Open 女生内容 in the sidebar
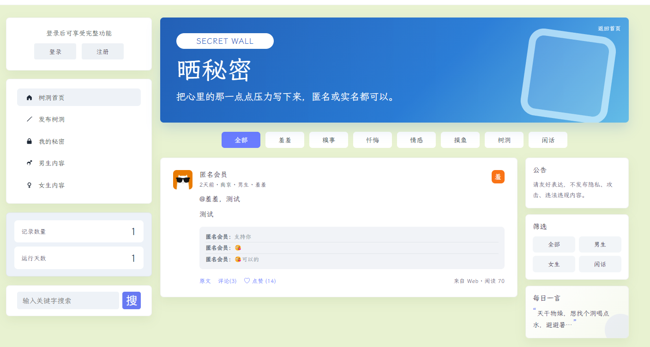The height and width of the screenshot is (347, 650). click(79, 185)
